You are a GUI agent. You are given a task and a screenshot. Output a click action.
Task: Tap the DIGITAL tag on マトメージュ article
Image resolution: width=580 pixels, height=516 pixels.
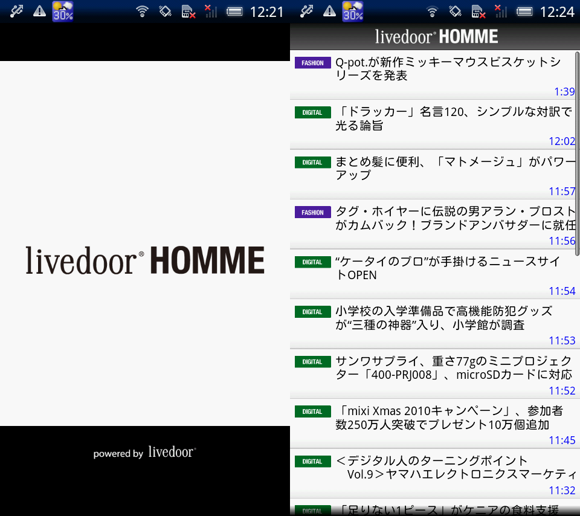coord(312,163)
